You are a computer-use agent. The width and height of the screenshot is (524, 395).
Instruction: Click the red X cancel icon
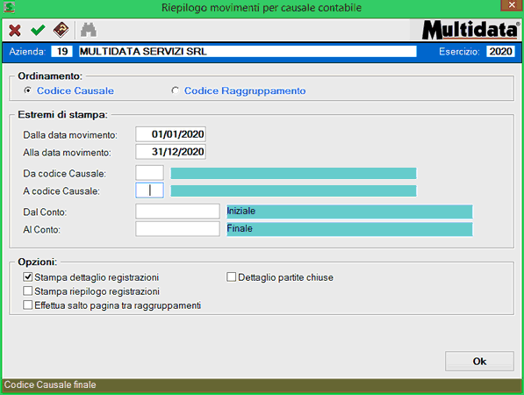(15, 31)
